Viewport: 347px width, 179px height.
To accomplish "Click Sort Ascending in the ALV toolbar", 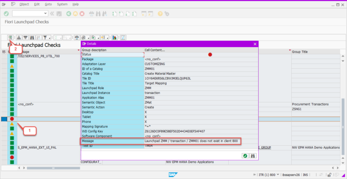I will pos(19,37).
